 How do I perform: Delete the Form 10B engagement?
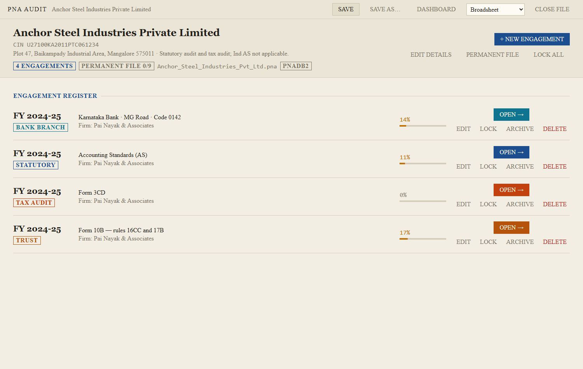click(x=555, y=242)
